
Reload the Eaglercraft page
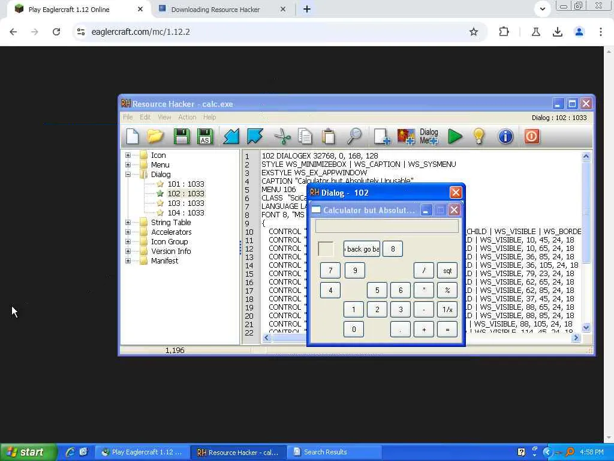56,32
